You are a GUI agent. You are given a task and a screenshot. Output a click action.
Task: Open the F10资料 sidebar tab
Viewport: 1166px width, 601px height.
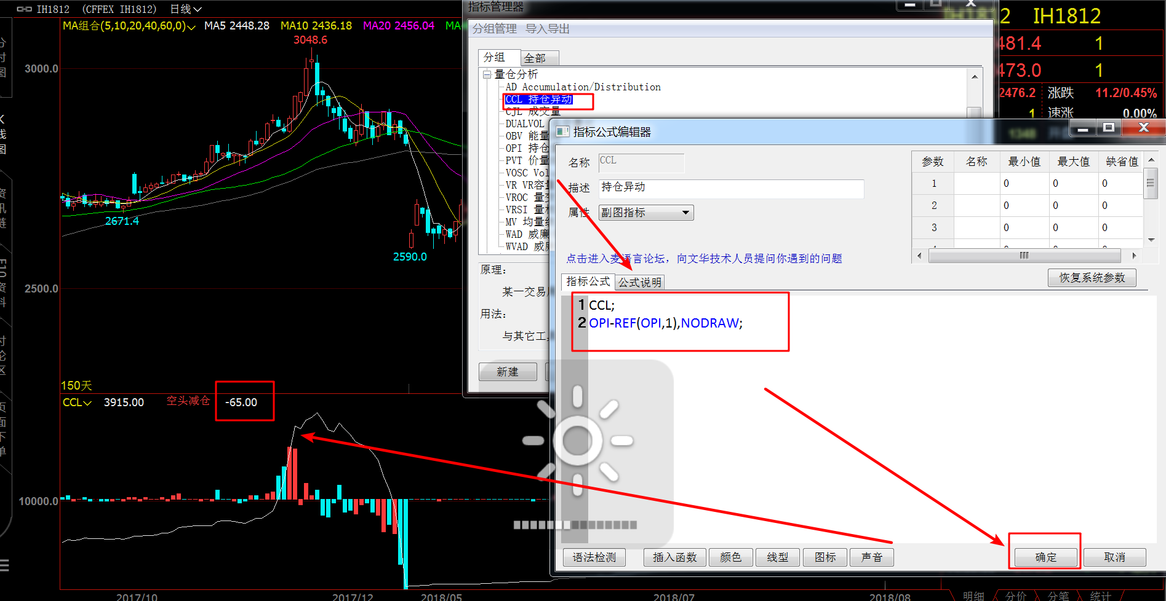3,283
